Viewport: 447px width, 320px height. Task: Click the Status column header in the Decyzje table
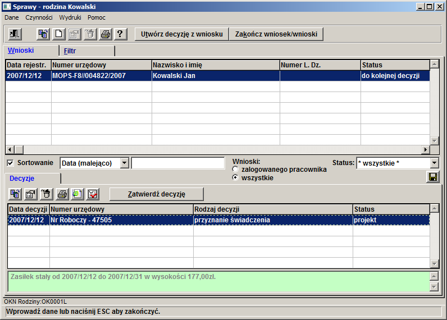tap(391, 209)
